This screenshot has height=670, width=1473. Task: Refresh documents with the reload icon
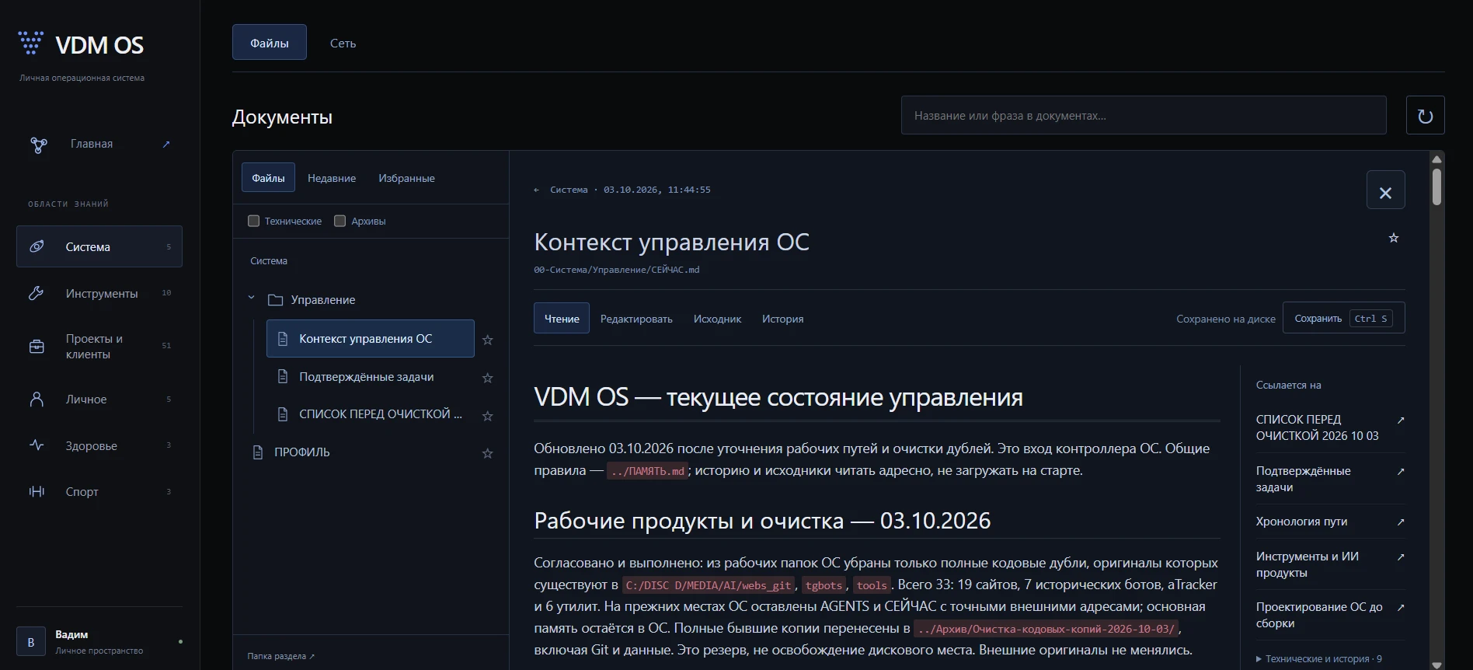[1425, 115]
